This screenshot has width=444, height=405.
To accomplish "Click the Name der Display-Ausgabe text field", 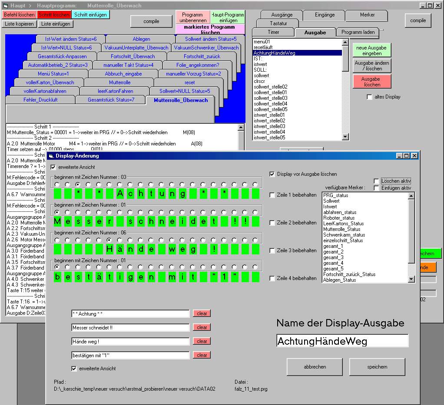I will [x=342, y=341].
